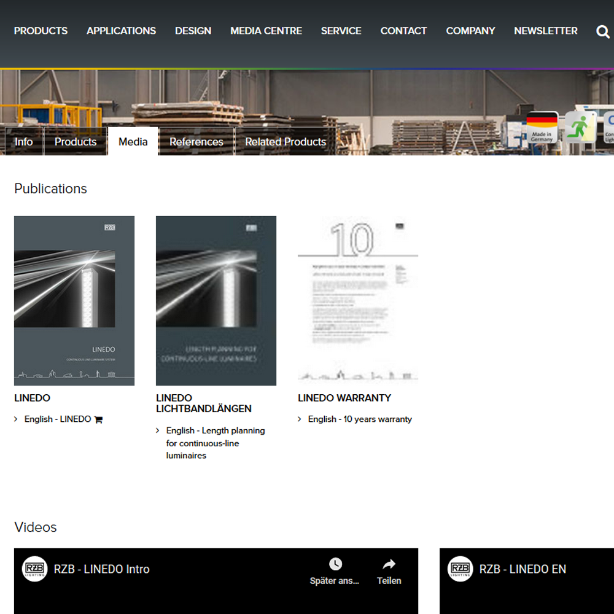Click the RZB - LINEDO Intro video title
Screen dimensions: 614x614
tap(101, 569)
